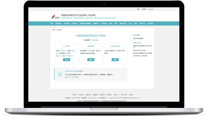Click 联系我们 in the footer
This screenshot has height=116, width=208.
88,95
